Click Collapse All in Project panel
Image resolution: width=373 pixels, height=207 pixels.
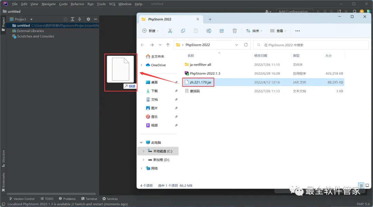79,19
